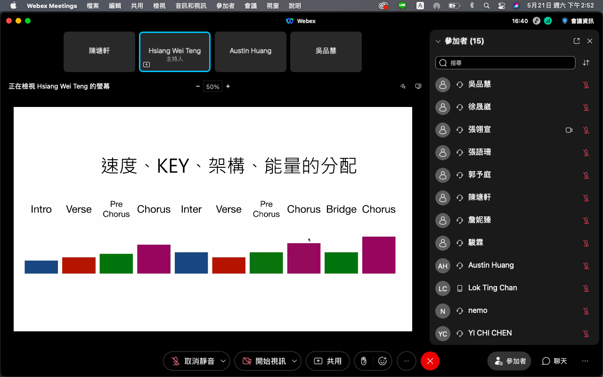The width and height of the screenshot is (603, 377).
Task: Open the more options ellipsis in the bottom toolbar
Action: tap(407, 361)
